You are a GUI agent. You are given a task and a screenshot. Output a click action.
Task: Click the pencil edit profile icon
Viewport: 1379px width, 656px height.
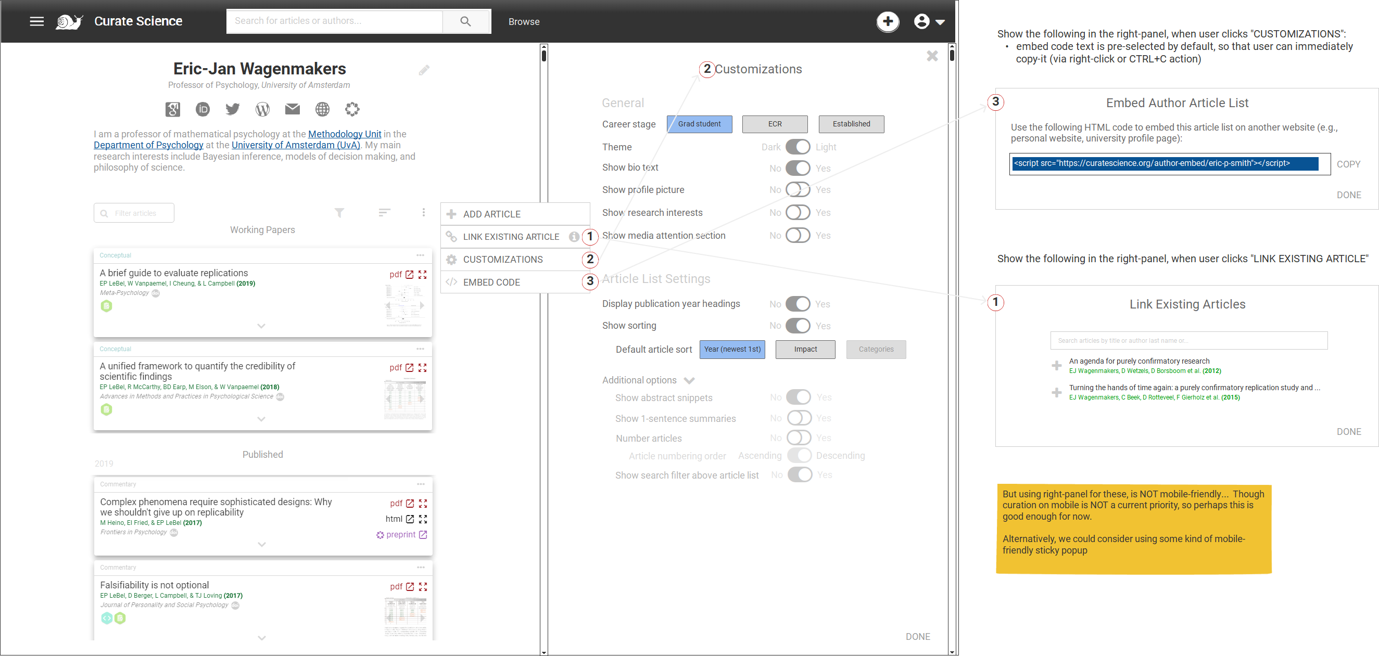point(424,70)
